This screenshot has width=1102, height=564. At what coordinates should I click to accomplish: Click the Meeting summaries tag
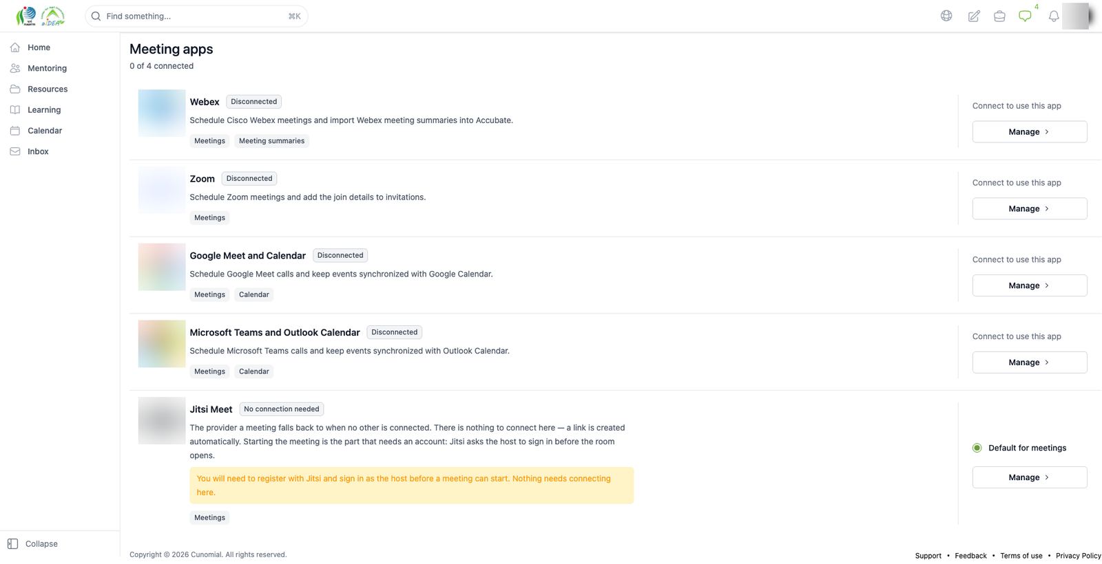point(271,141)
